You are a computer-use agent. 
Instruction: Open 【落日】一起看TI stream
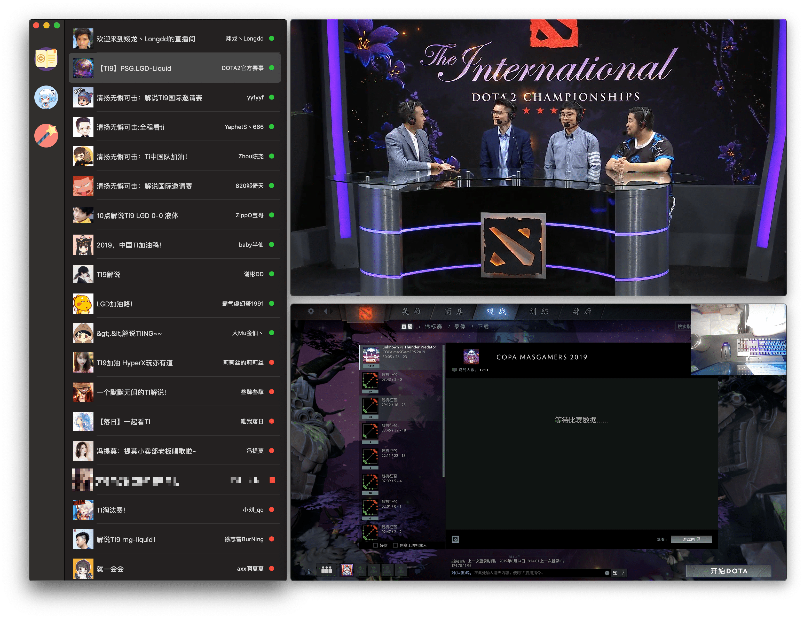[x=175, y=422]
